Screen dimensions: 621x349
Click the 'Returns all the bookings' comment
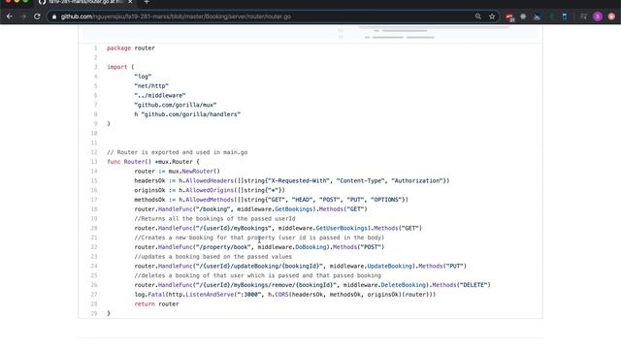pos(214,219)
